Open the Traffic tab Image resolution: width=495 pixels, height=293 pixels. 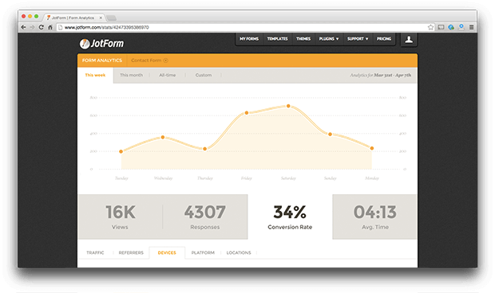click(x=95, y=252)
